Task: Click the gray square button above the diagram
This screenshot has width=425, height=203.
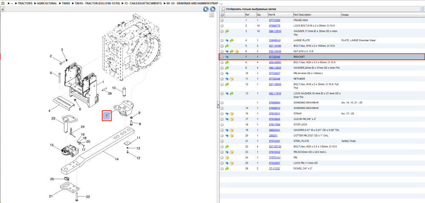Action: pyautogui.click(x=212, y=15)
